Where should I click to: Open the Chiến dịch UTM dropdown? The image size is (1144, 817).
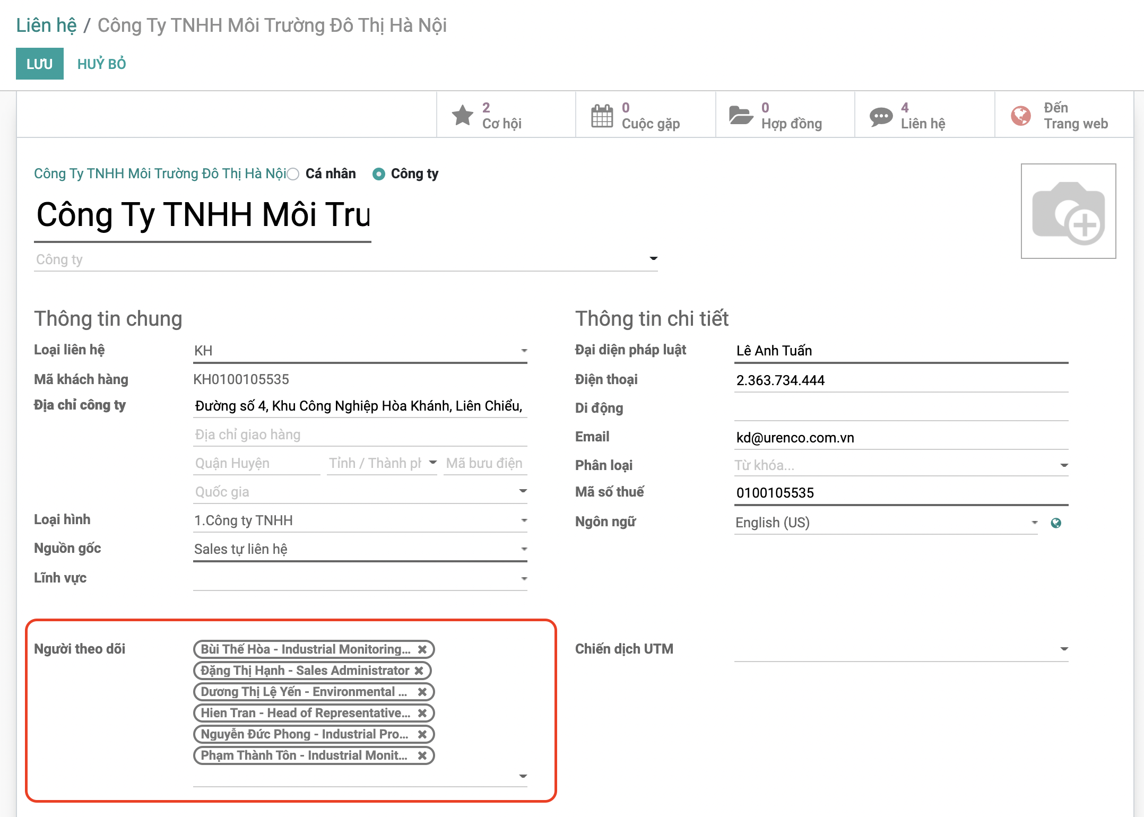(1064, 649)
